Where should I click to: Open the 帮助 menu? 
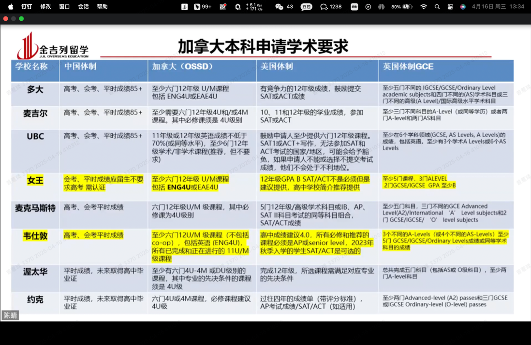[x=102, y=6]
